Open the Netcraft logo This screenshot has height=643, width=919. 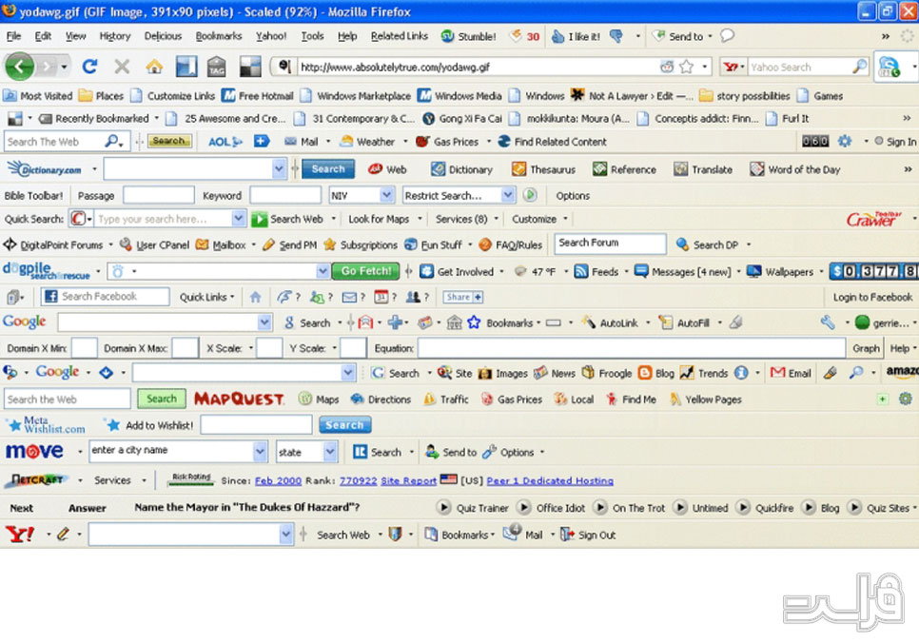(x=37, y=480)
